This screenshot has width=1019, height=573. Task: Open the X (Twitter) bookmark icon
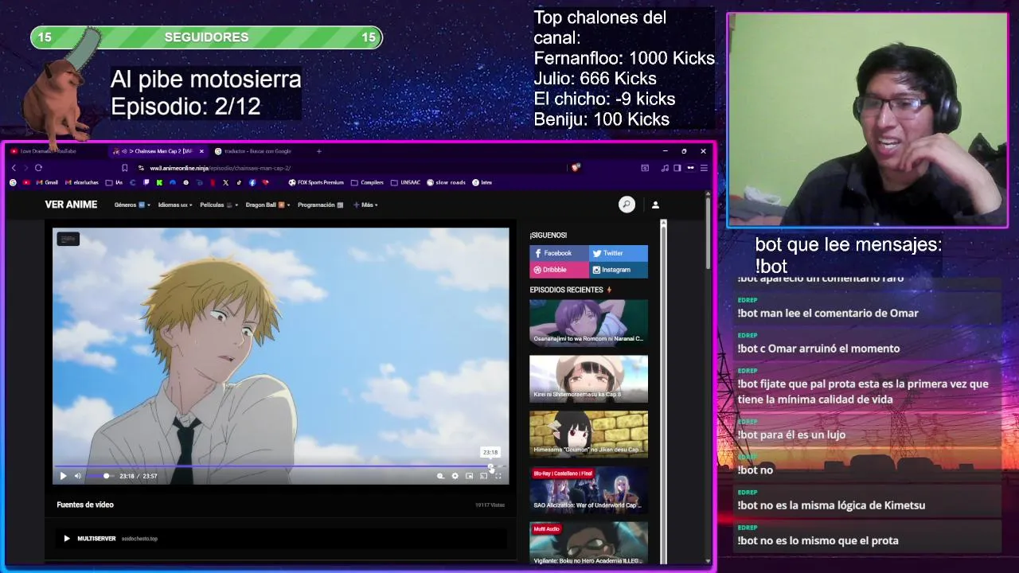(225, 182)
